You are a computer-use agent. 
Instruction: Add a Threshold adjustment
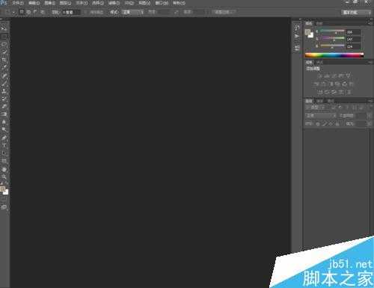coord(334,92)
